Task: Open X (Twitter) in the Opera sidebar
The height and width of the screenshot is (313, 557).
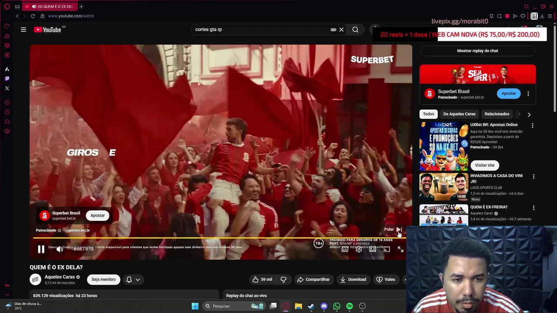Action: pyautogui.click(x=7, y=88)
